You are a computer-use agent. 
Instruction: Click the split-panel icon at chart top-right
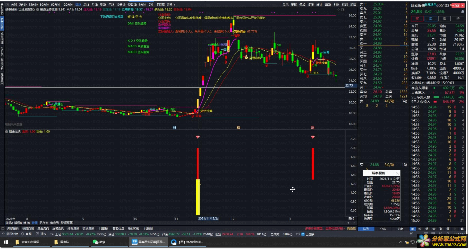(x=343, y=10)
